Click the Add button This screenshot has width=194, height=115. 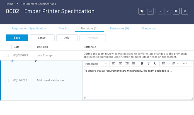tap(67, 38)
